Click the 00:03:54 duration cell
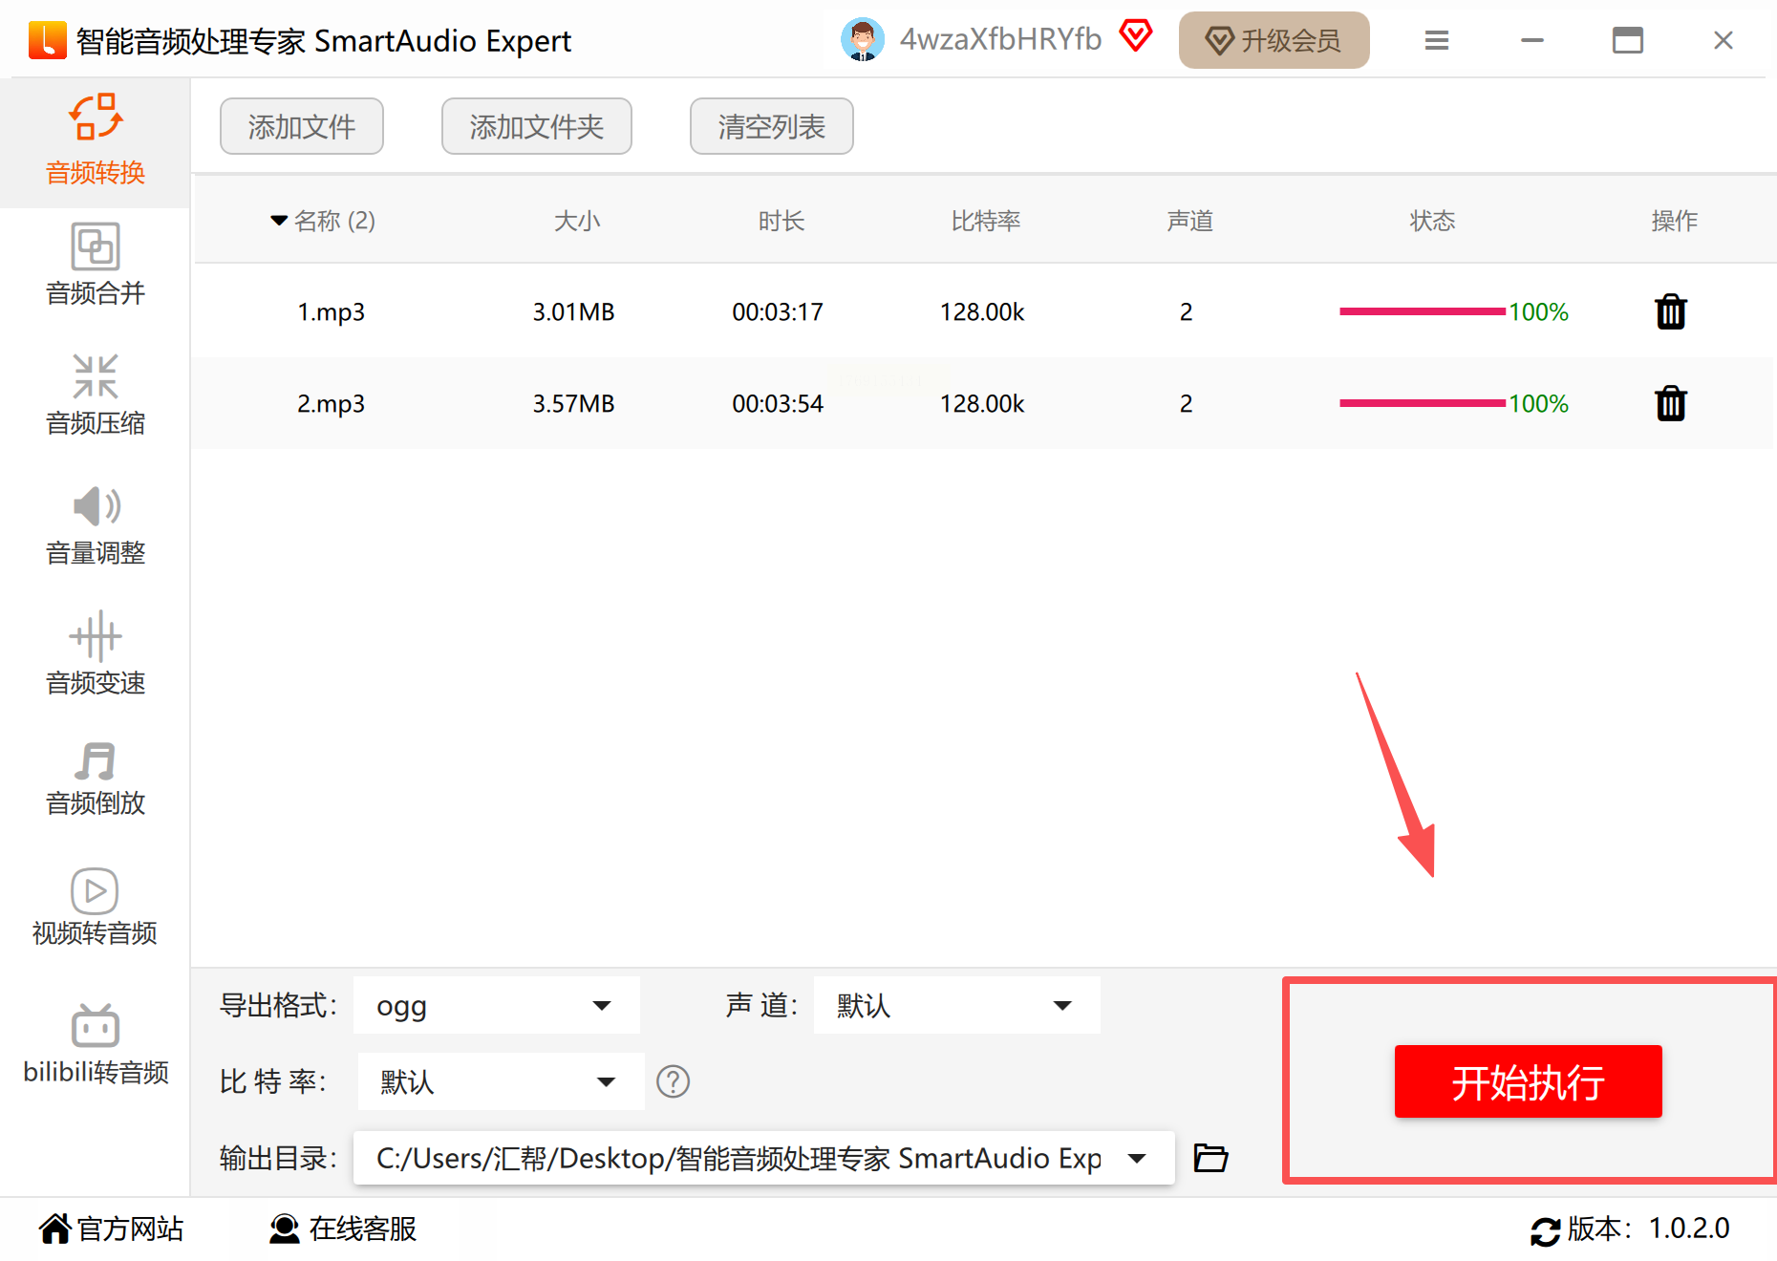 [x=778, y=403]
